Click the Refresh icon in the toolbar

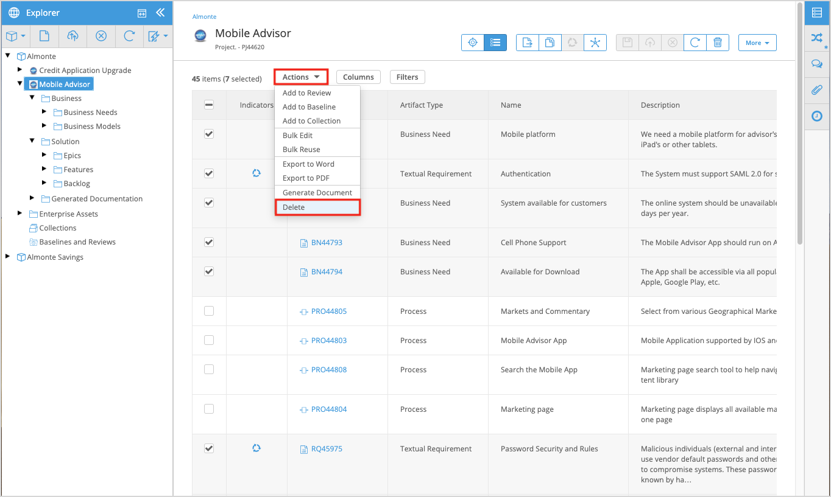coord(695,43)
